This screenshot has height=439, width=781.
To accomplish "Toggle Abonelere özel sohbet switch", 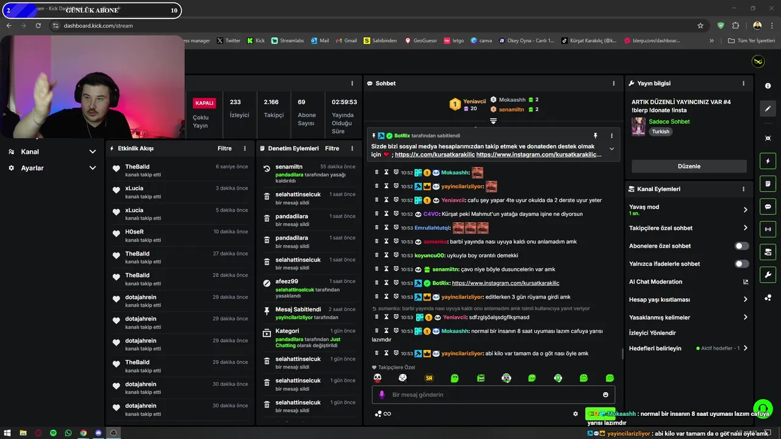I will coord(741,246).
